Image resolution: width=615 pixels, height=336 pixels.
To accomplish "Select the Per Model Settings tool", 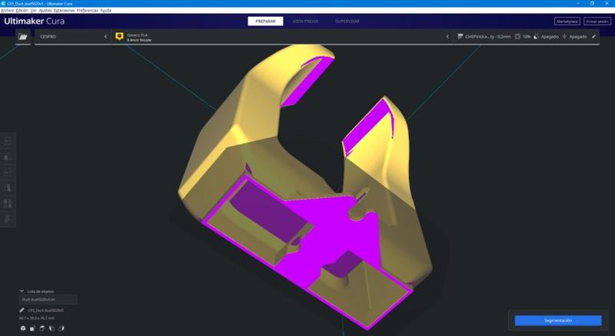I will click(8, 203).
